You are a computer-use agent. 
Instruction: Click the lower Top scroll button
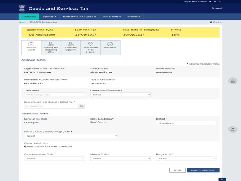point(233,129)
